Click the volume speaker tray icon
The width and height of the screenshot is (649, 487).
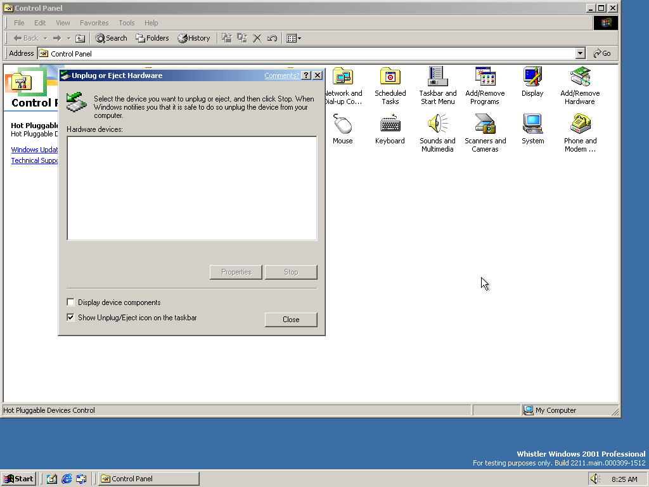coord(595,479)
